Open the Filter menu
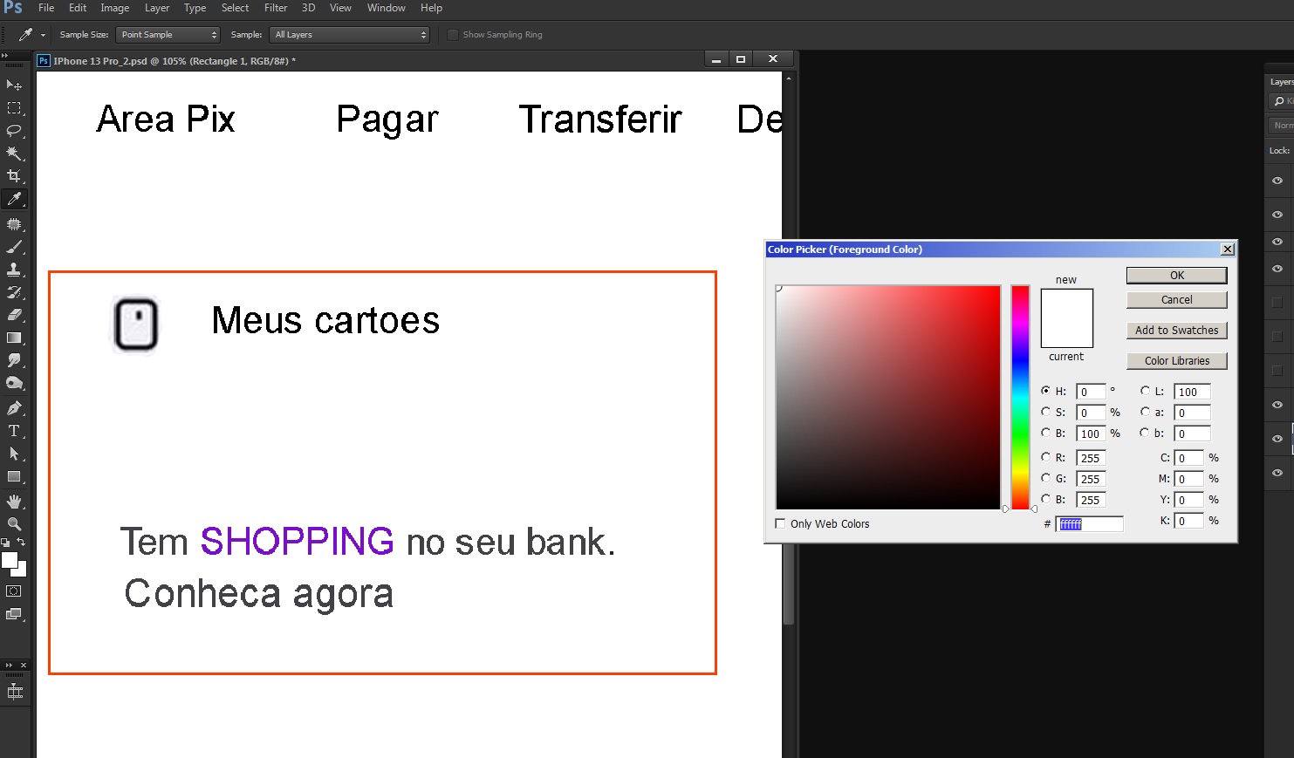 coord(276,8)
